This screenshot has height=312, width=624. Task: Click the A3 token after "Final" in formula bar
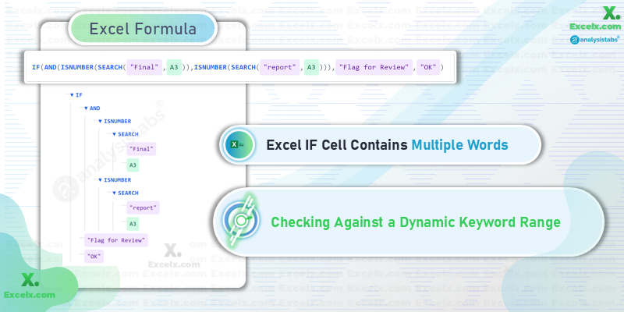(x=174, y=67)
